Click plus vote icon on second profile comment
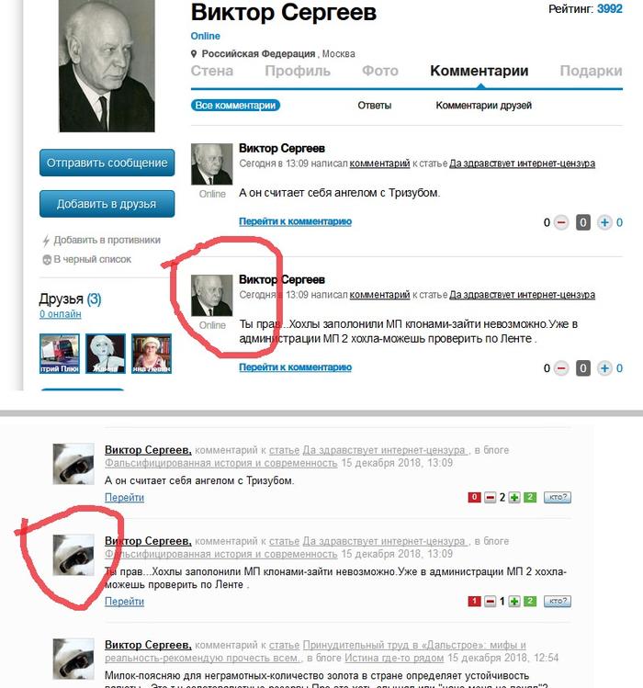 (x=604, y=368)
